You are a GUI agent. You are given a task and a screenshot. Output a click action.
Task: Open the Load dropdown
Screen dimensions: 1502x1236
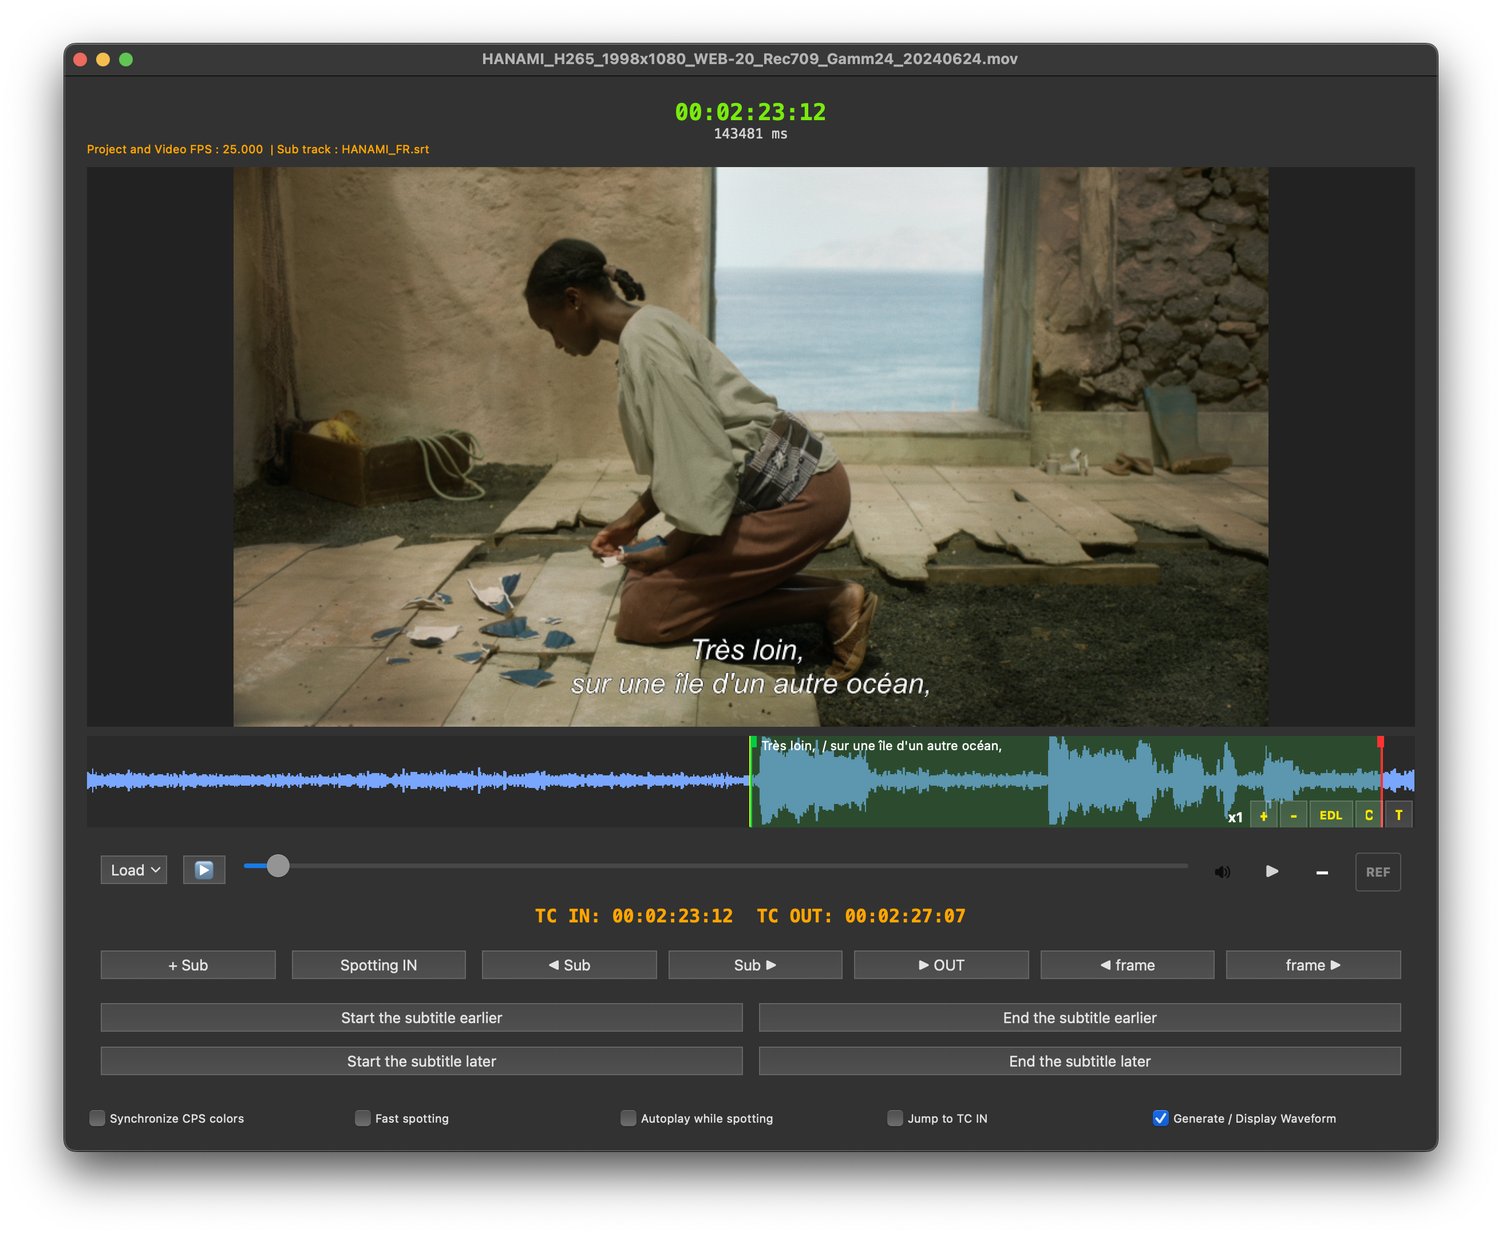[134, 870]
